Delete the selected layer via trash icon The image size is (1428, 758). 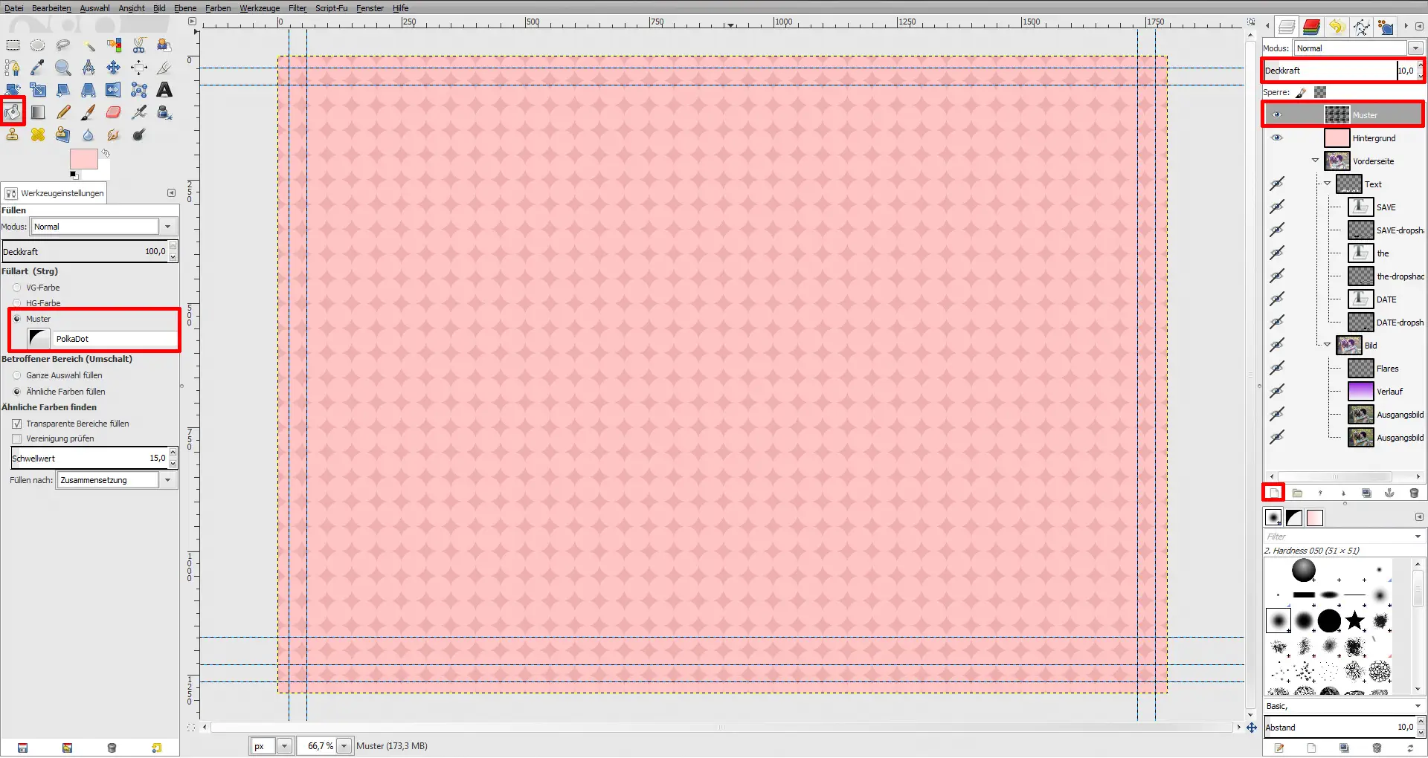coord(1414,493)
